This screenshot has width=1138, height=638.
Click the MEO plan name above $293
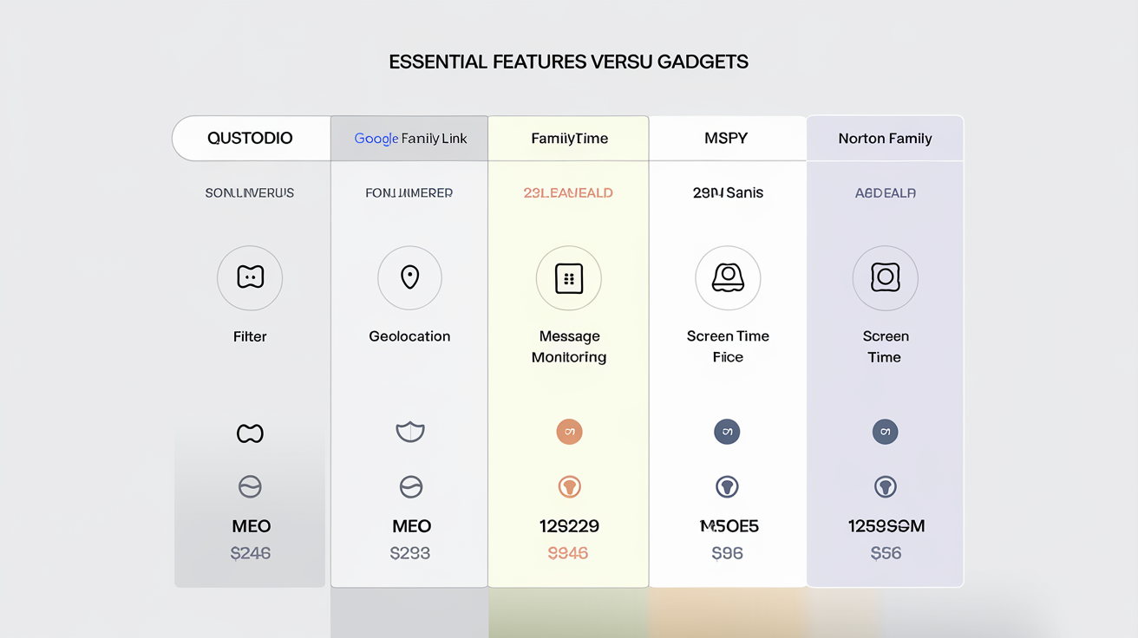[411, 526]
